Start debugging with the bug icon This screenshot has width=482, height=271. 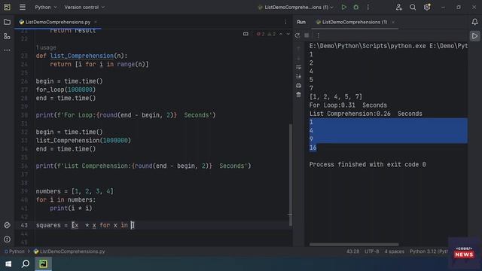click(356, 7)
